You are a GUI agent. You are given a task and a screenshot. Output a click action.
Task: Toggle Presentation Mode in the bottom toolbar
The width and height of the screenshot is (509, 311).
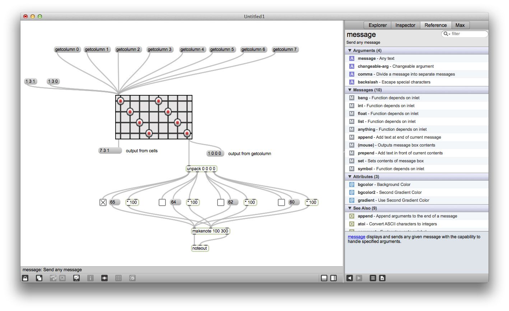76,278
